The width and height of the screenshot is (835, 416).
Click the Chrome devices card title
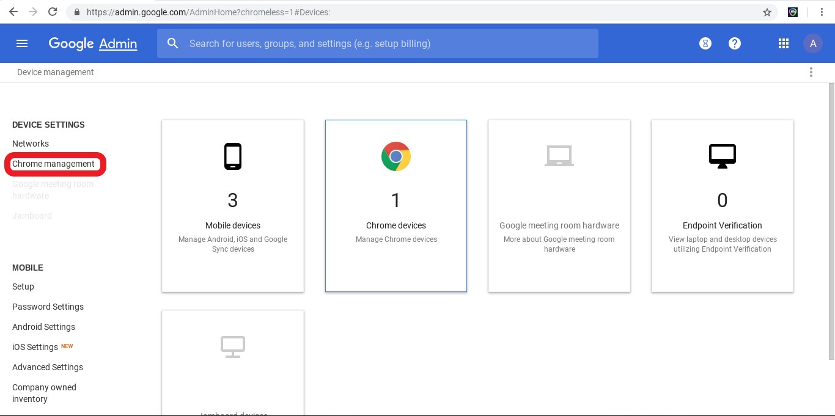396,225
